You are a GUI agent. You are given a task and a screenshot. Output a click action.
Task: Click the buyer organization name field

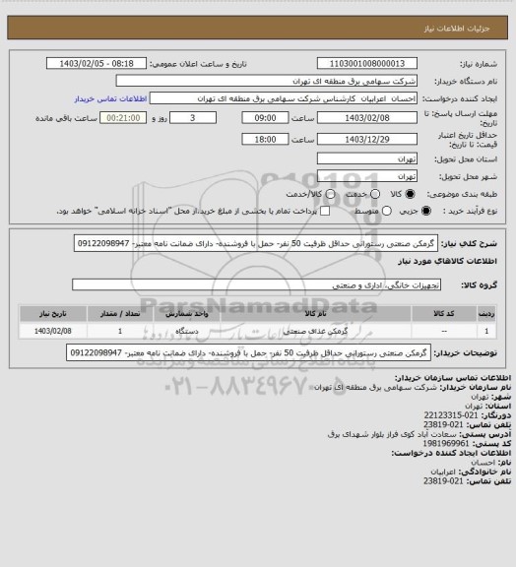click(266, 81)
